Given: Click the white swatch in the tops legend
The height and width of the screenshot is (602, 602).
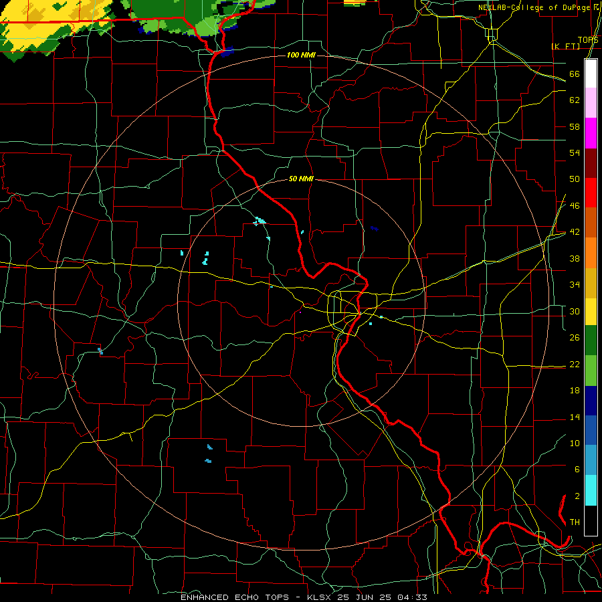Looking at the screenshot, I should (x=591, y=74).
